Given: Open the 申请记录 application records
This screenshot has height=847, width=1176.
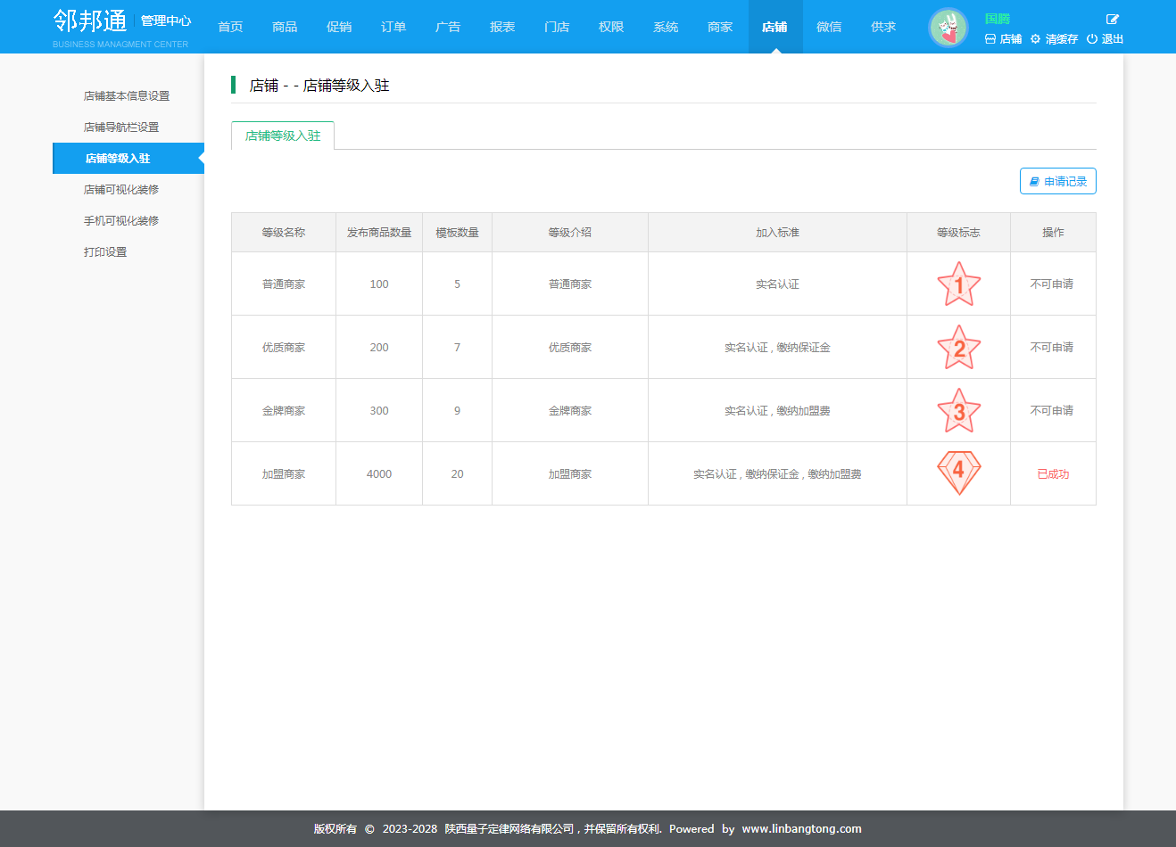Looking at the screenshot, I should 1057,181.
